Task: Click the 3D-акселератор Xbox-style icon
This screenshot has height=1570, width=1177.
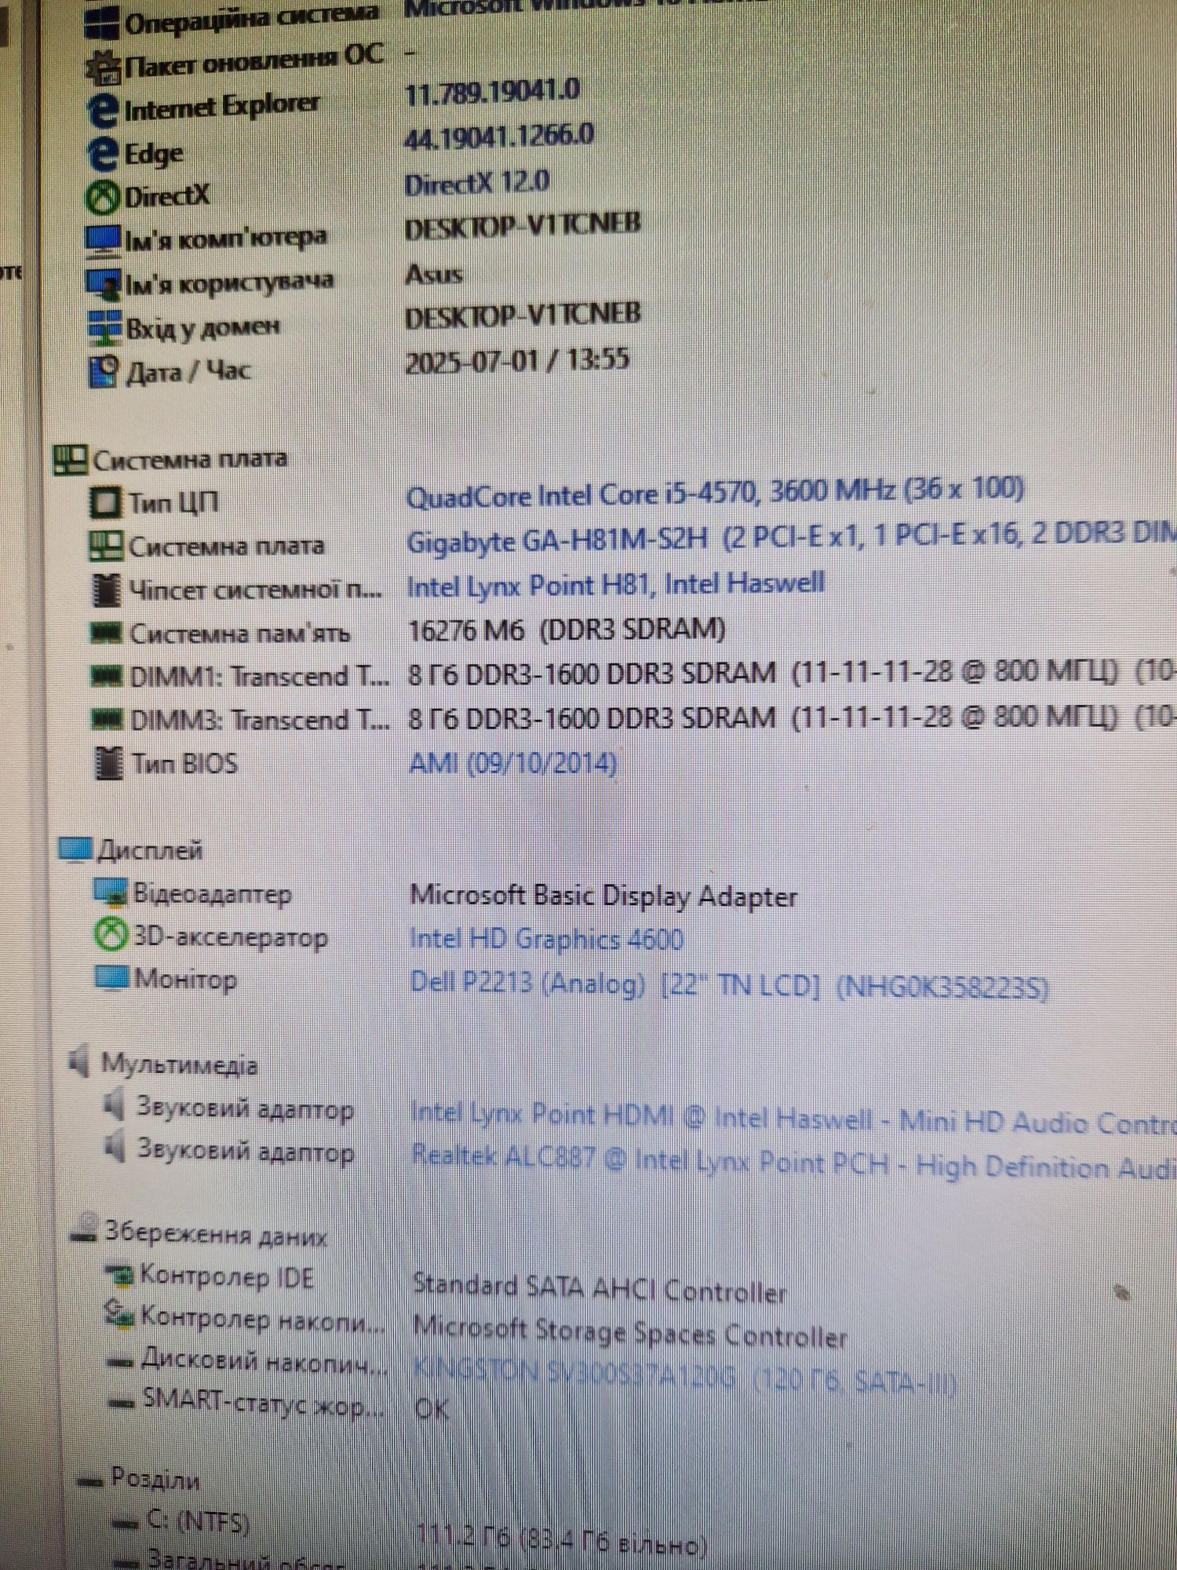Action: (111, 935)
